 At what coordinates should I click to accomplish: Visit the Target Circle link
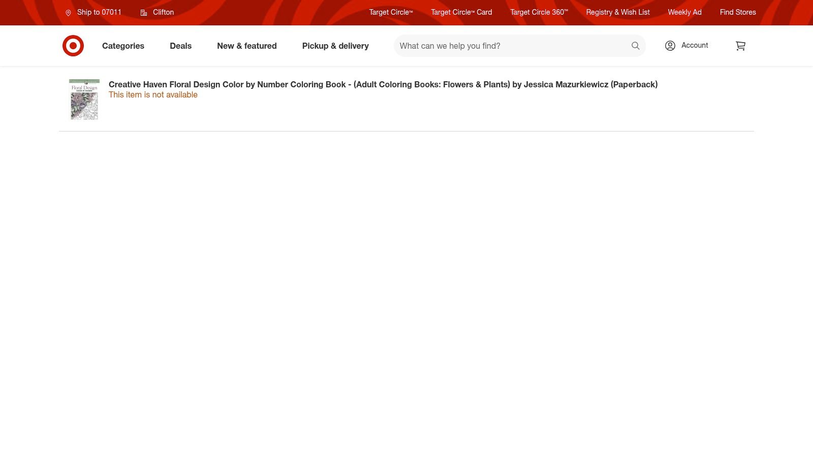(391, 12)
